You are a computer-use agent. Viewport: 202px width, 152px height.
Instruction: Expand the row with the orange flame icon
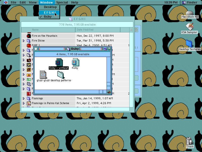click(x=24, y=74)
